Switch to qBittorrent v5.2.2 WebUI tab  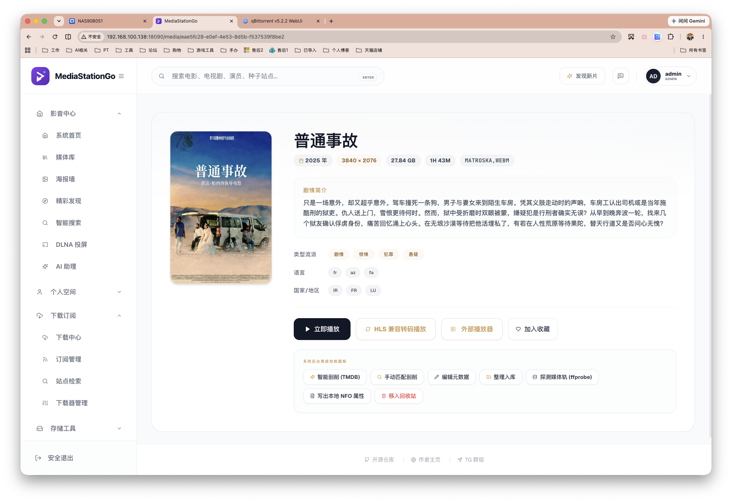tap(281, 21)
